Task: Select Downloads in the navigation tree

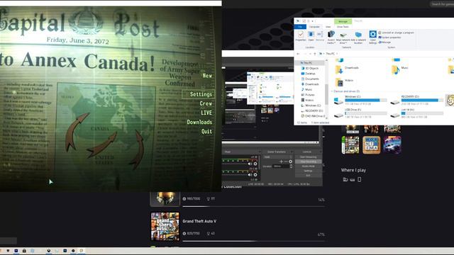Action: click(x=310, y=84)
